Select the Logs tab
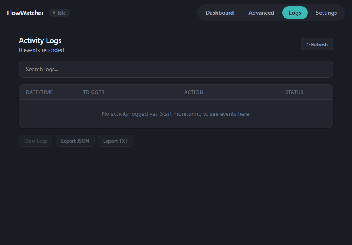This screenshot has width=352, height=245. coord(295,13)
